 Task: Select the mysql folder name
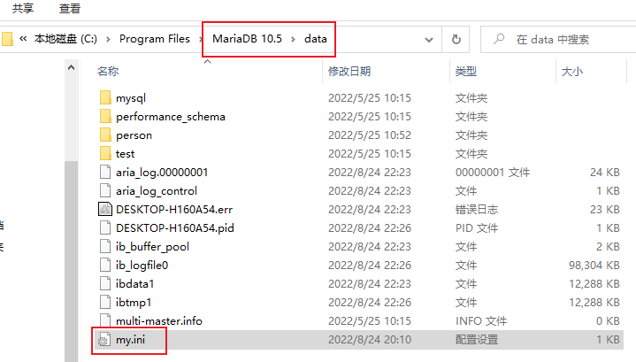(x=131, y=98)
